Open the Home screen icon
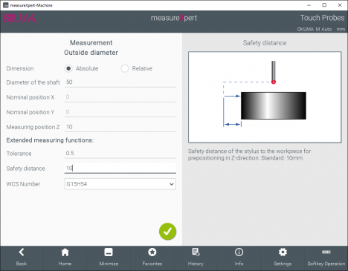 pyautogui.click(x=65, y=252)
